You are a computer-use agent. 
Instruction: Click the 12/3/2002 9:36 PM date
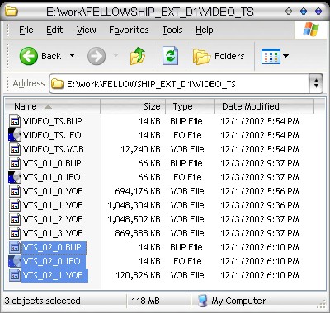(260, 205)
